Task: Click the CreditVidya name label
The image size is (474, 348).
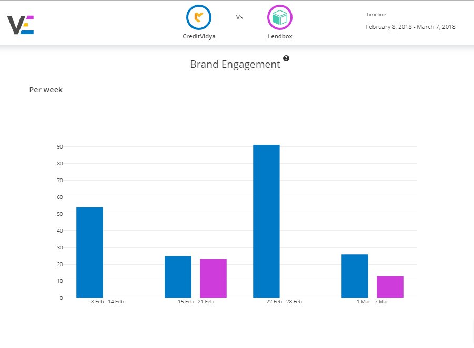Action: point(198,36)
